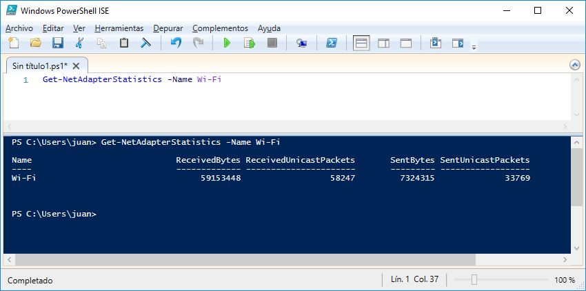Show script pane on top layout
This screenshot has width=586, height=291.
point(361,43)
